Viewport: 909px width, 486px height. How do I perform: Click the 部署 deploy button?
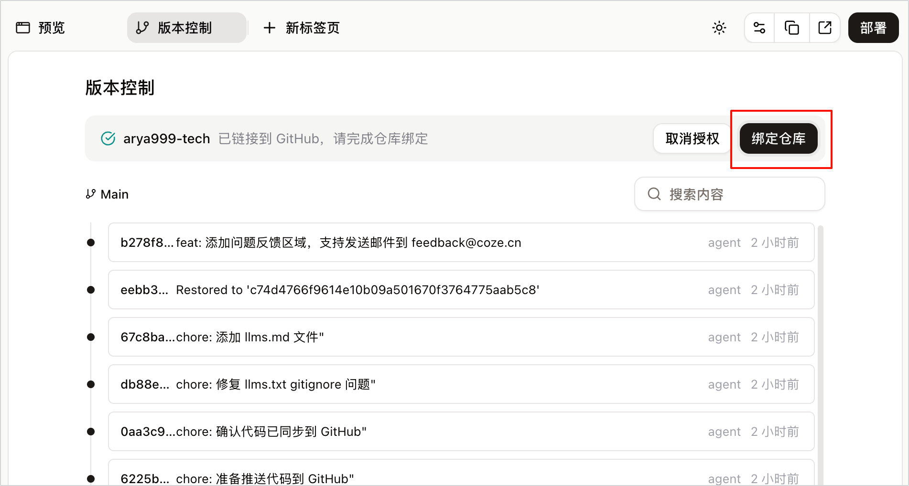(873, 28)
